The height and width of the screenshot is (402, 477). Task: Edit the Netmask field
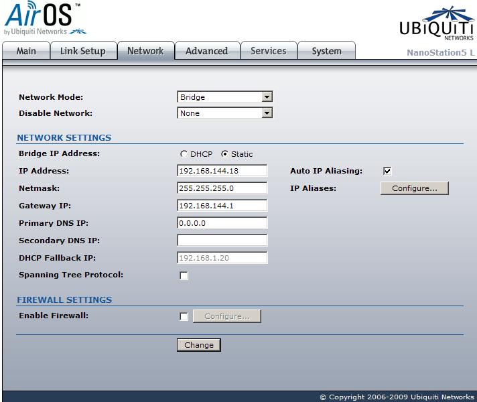pos(222,188)
